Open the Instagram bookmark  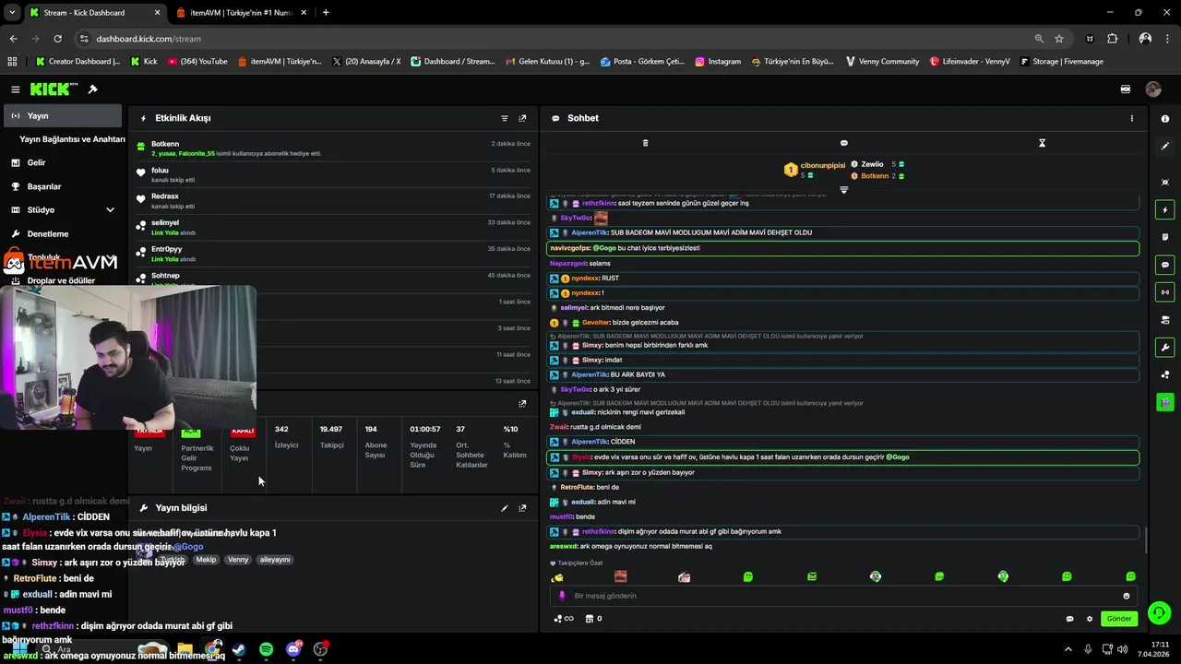[x=718, y=62]
